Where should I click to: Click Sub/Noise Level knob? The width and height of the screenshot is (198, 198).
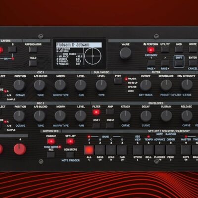click(101, 85)
